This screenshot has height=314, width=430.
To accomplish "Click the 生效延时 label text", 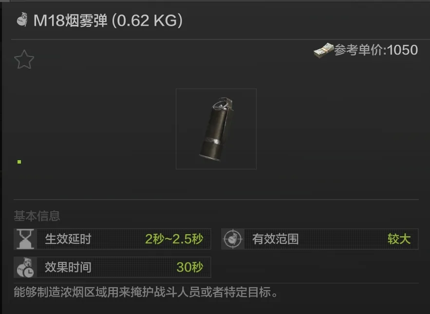I will [x=68, y=239].
